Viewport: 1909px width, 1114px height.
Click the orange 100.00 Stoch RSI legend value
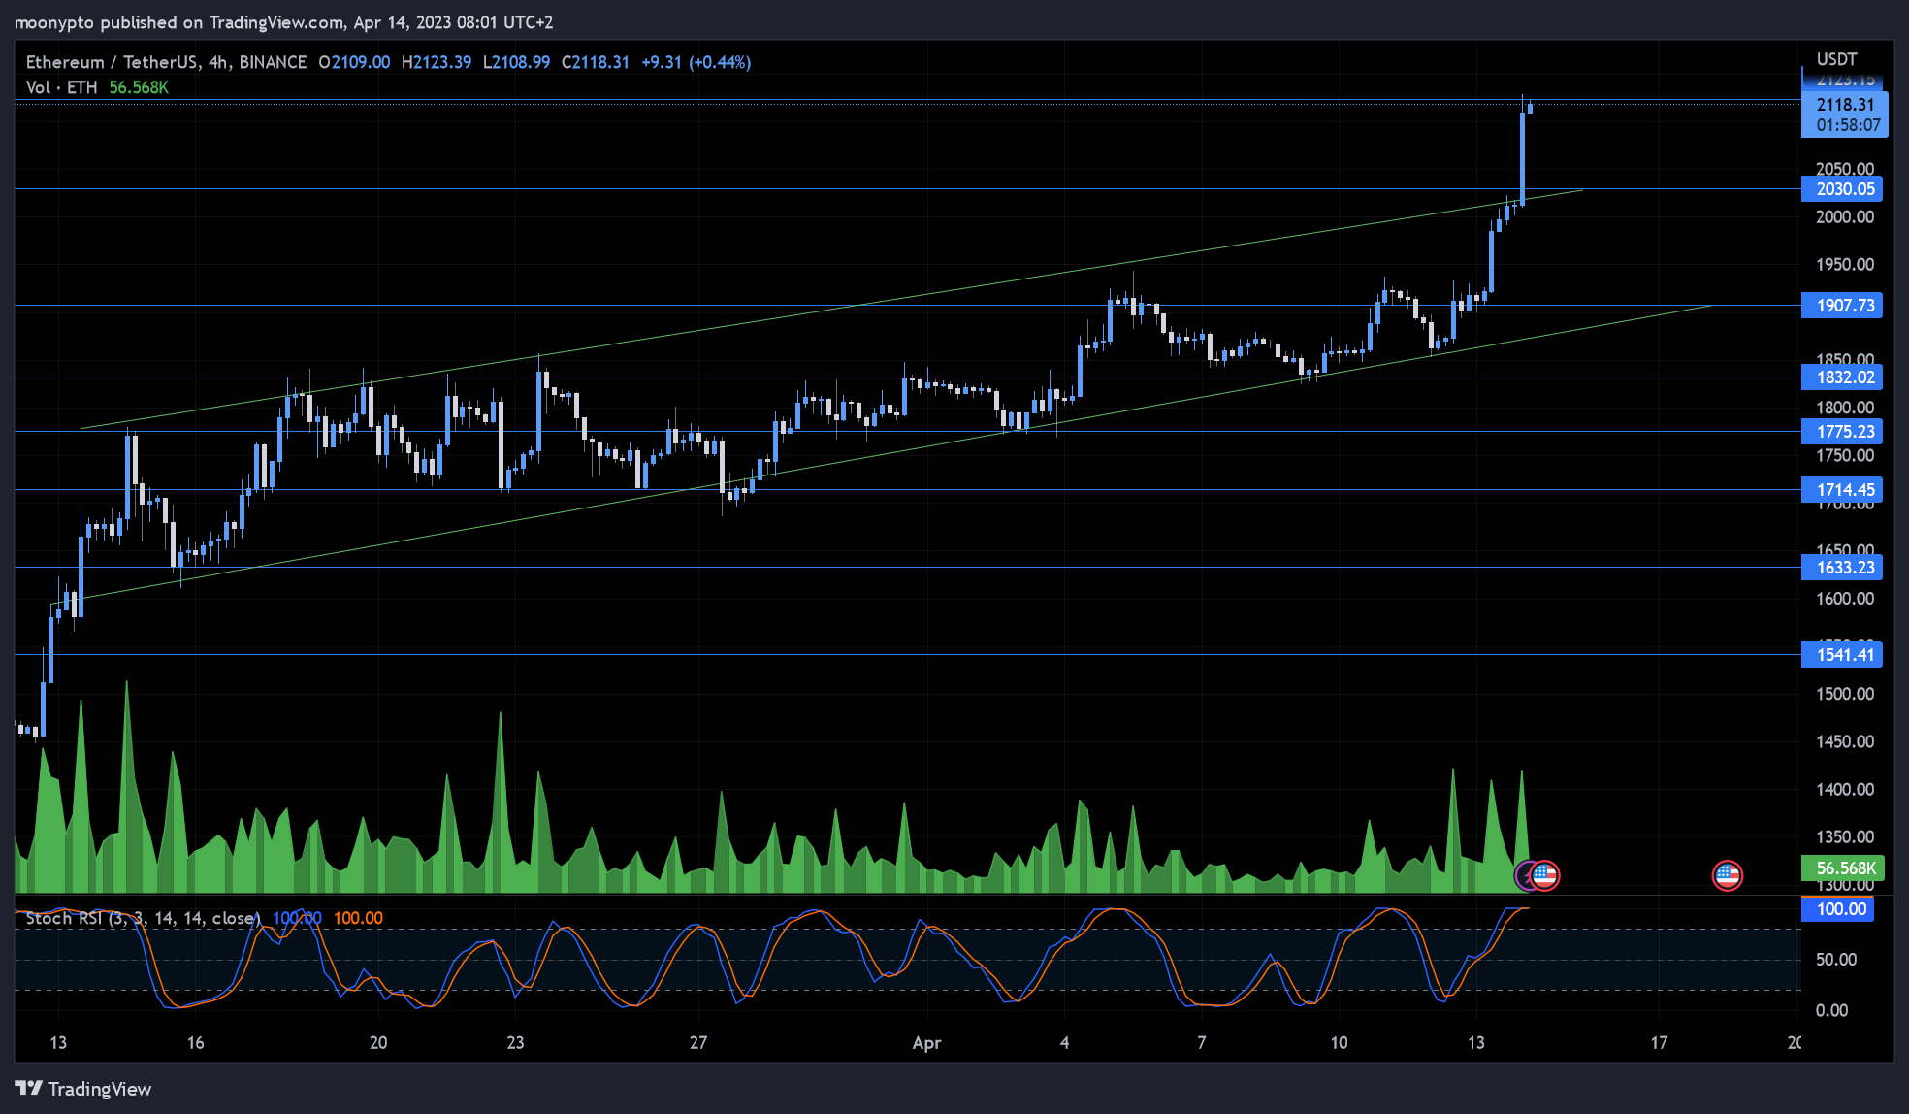(358, 918)
